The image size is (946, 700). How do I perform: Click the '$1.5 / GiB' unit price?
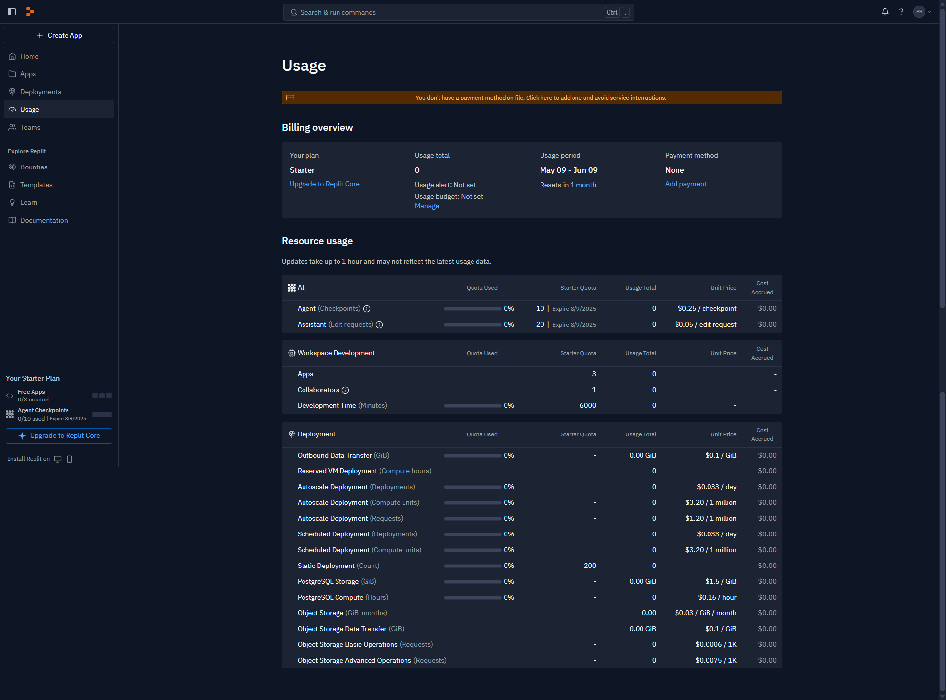coord(721,581)
